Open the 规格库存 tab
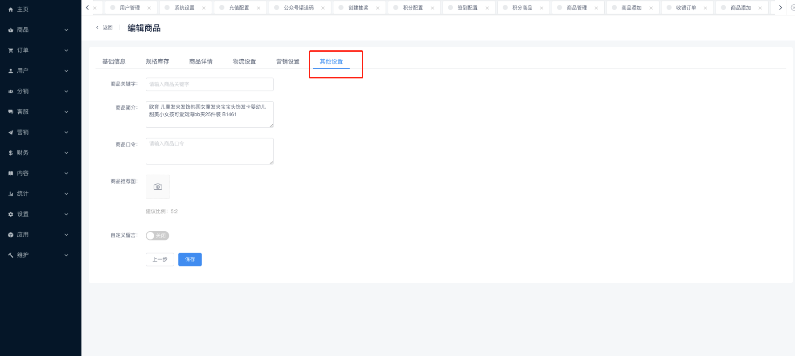795x356 pixels. pyautogui.click(x=157, y=61)
